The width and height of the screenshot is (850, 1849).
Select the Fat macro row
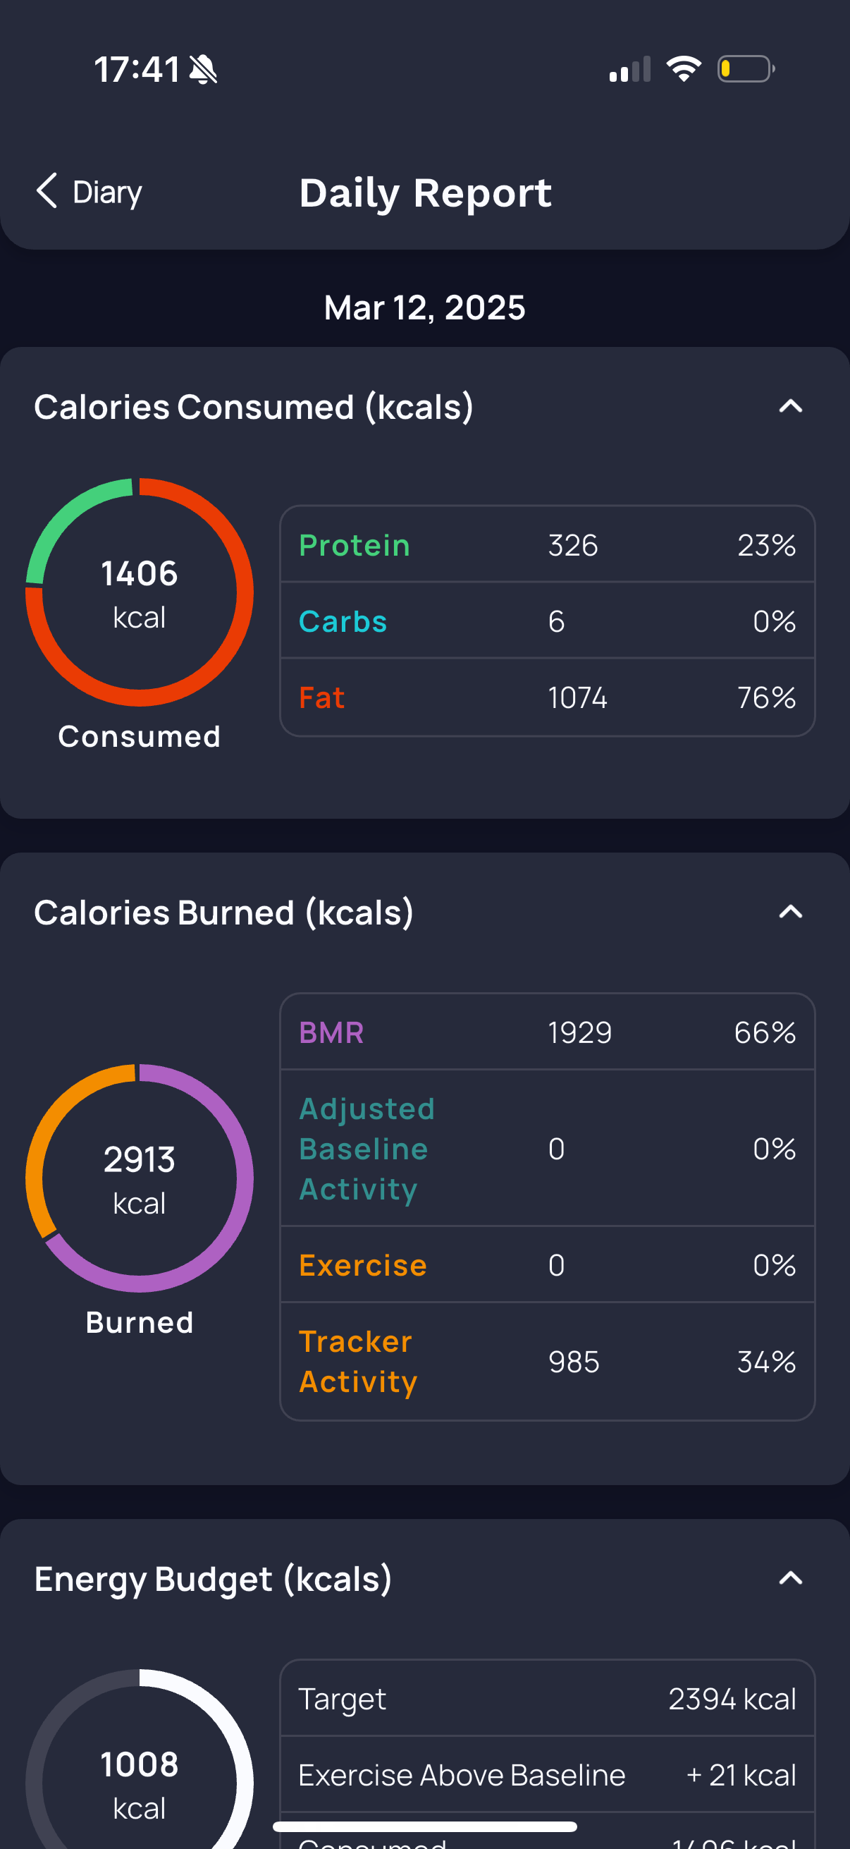[x=548, y=697]
